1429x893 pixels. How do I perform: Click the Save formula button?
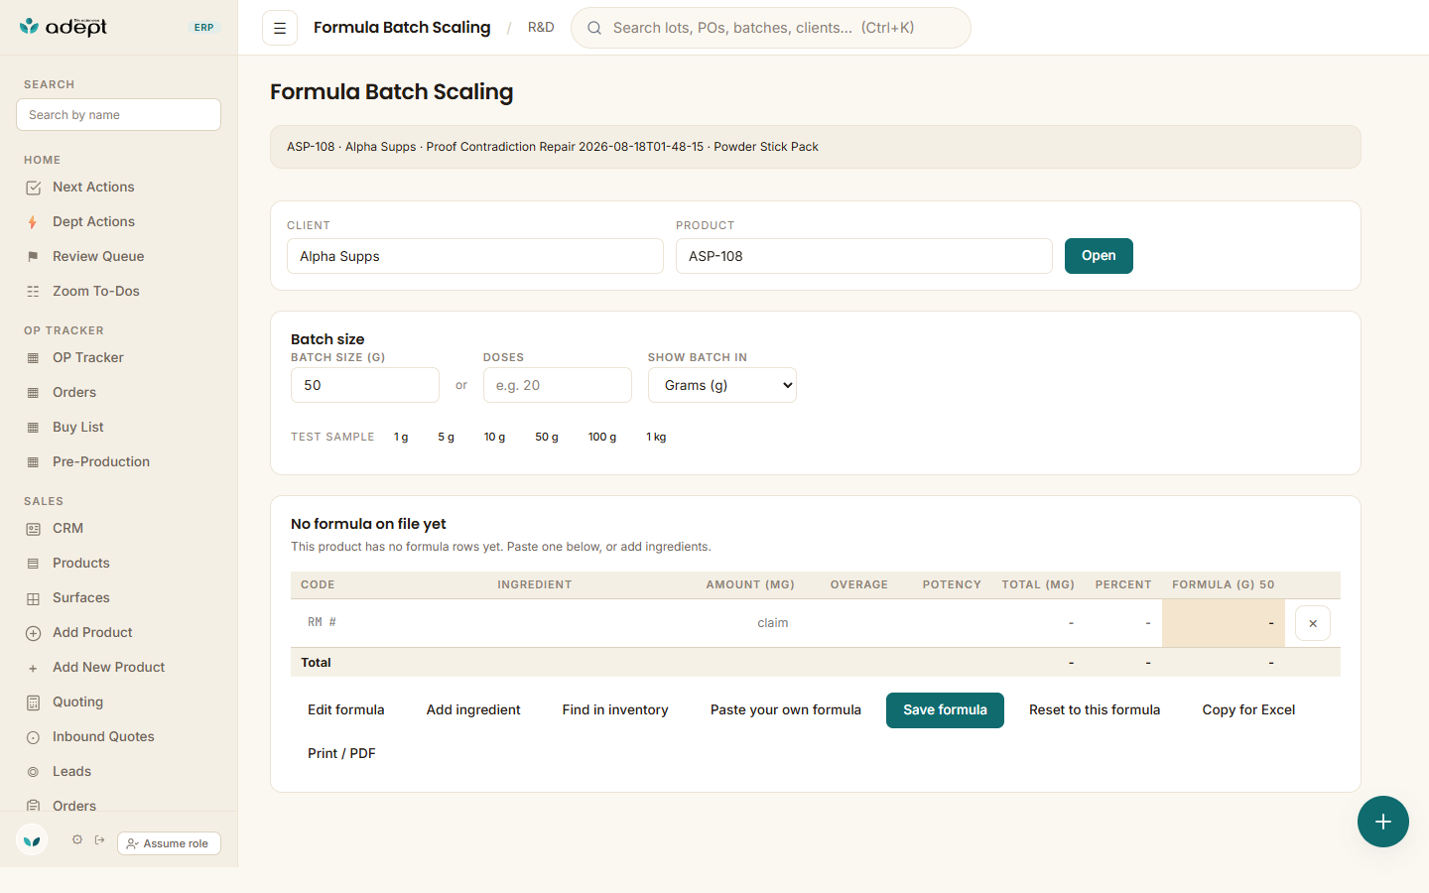click(x=945, y=710)
